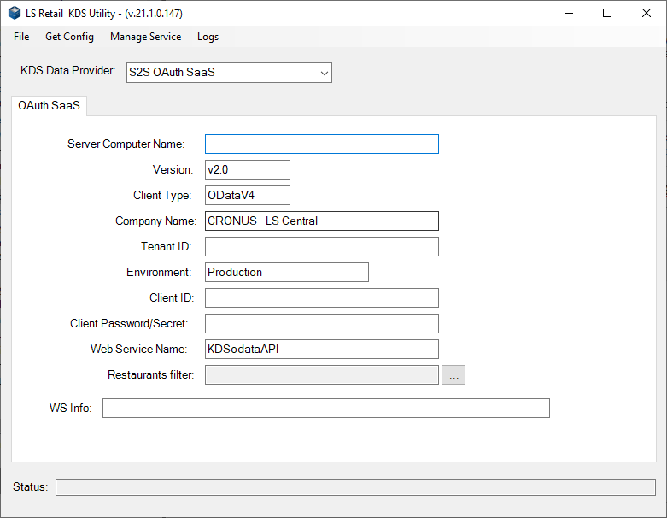Open the File menu
The height and width of the screenshot is (518, 667).
click(21, 37)
